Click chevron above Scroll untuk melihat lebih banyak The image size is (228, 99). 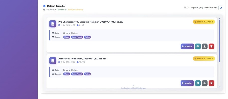coord(133,85)
